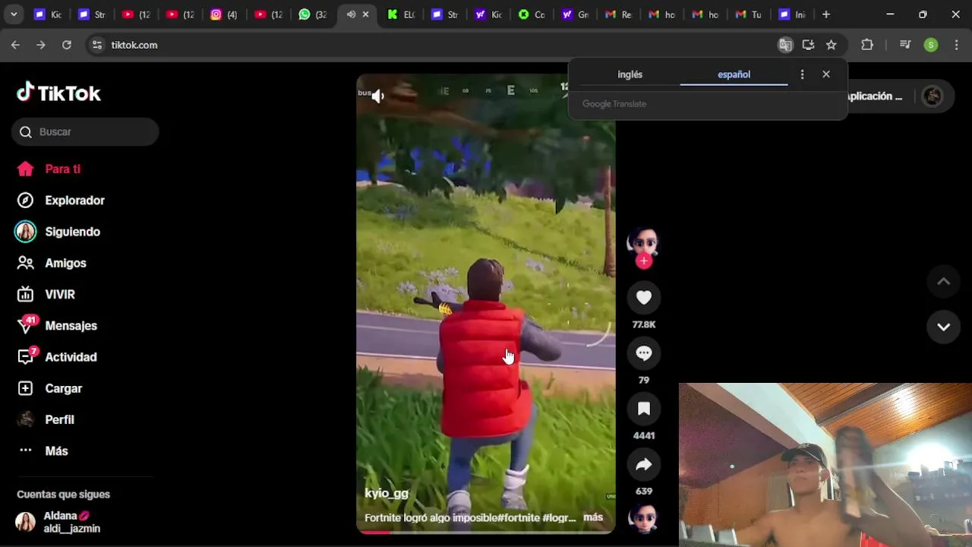The height and width of the screenshot is (547, 972).
Task: Go forward in browser history
Action: coord(41,45)
